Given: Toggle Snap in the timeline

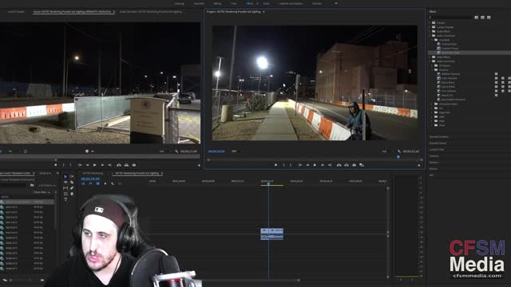Looking at the screenshot, I should [90, 184].
